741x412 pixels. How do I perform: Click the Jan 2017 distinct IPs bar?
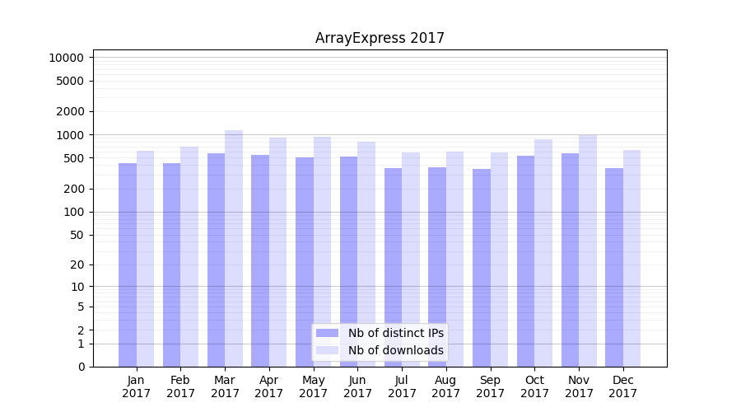[x=128, y=264]
